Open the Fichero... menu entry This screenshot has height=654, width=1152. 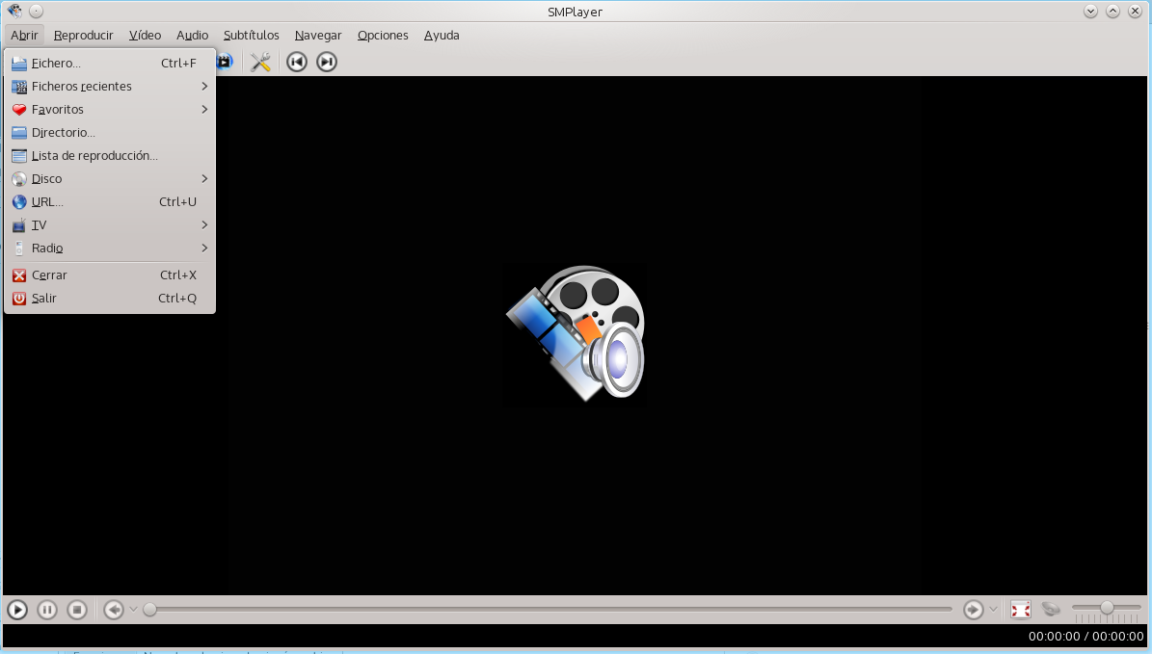pyautogui.click(x=110, y=64)
